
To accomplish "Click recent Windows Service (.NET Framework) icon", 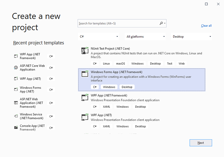I will click(x=16, y=116).
